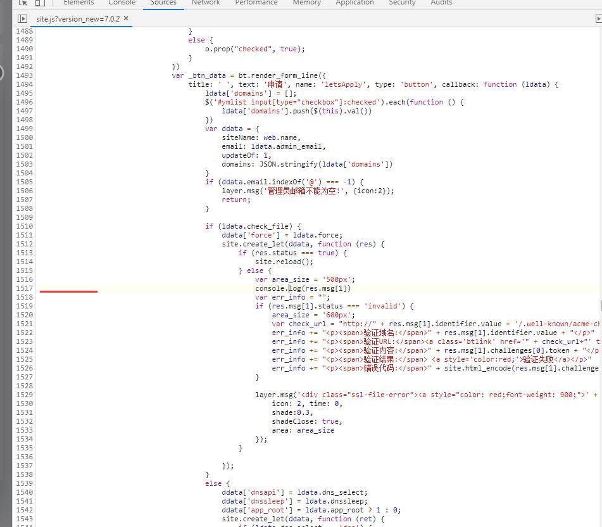This screenshot has width=602, height=527.
Task: Click the layer.msg call on line 1506
Action: coord(308,191)
